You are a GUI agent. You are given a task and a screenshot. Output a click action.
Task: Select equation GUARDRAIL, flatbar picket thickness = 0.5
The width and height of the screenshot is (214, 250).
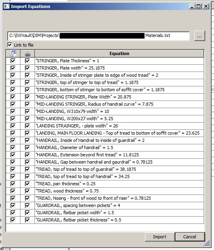click(x=119, y=220)
